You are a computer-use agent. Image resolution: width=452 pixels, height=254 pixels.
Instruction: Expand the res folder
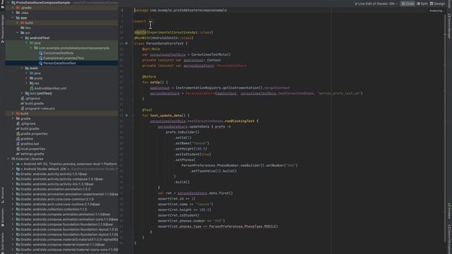27,83
